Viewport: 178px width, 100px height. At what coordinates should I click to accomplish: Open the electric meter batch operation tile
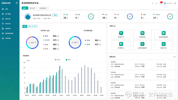click(164, 34)
